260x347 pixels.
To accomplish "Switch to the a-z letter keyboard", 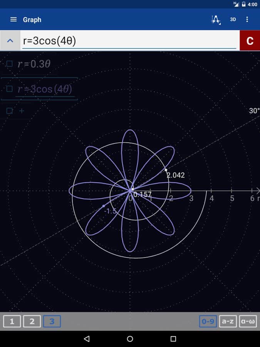I will (x=228, y=321).
